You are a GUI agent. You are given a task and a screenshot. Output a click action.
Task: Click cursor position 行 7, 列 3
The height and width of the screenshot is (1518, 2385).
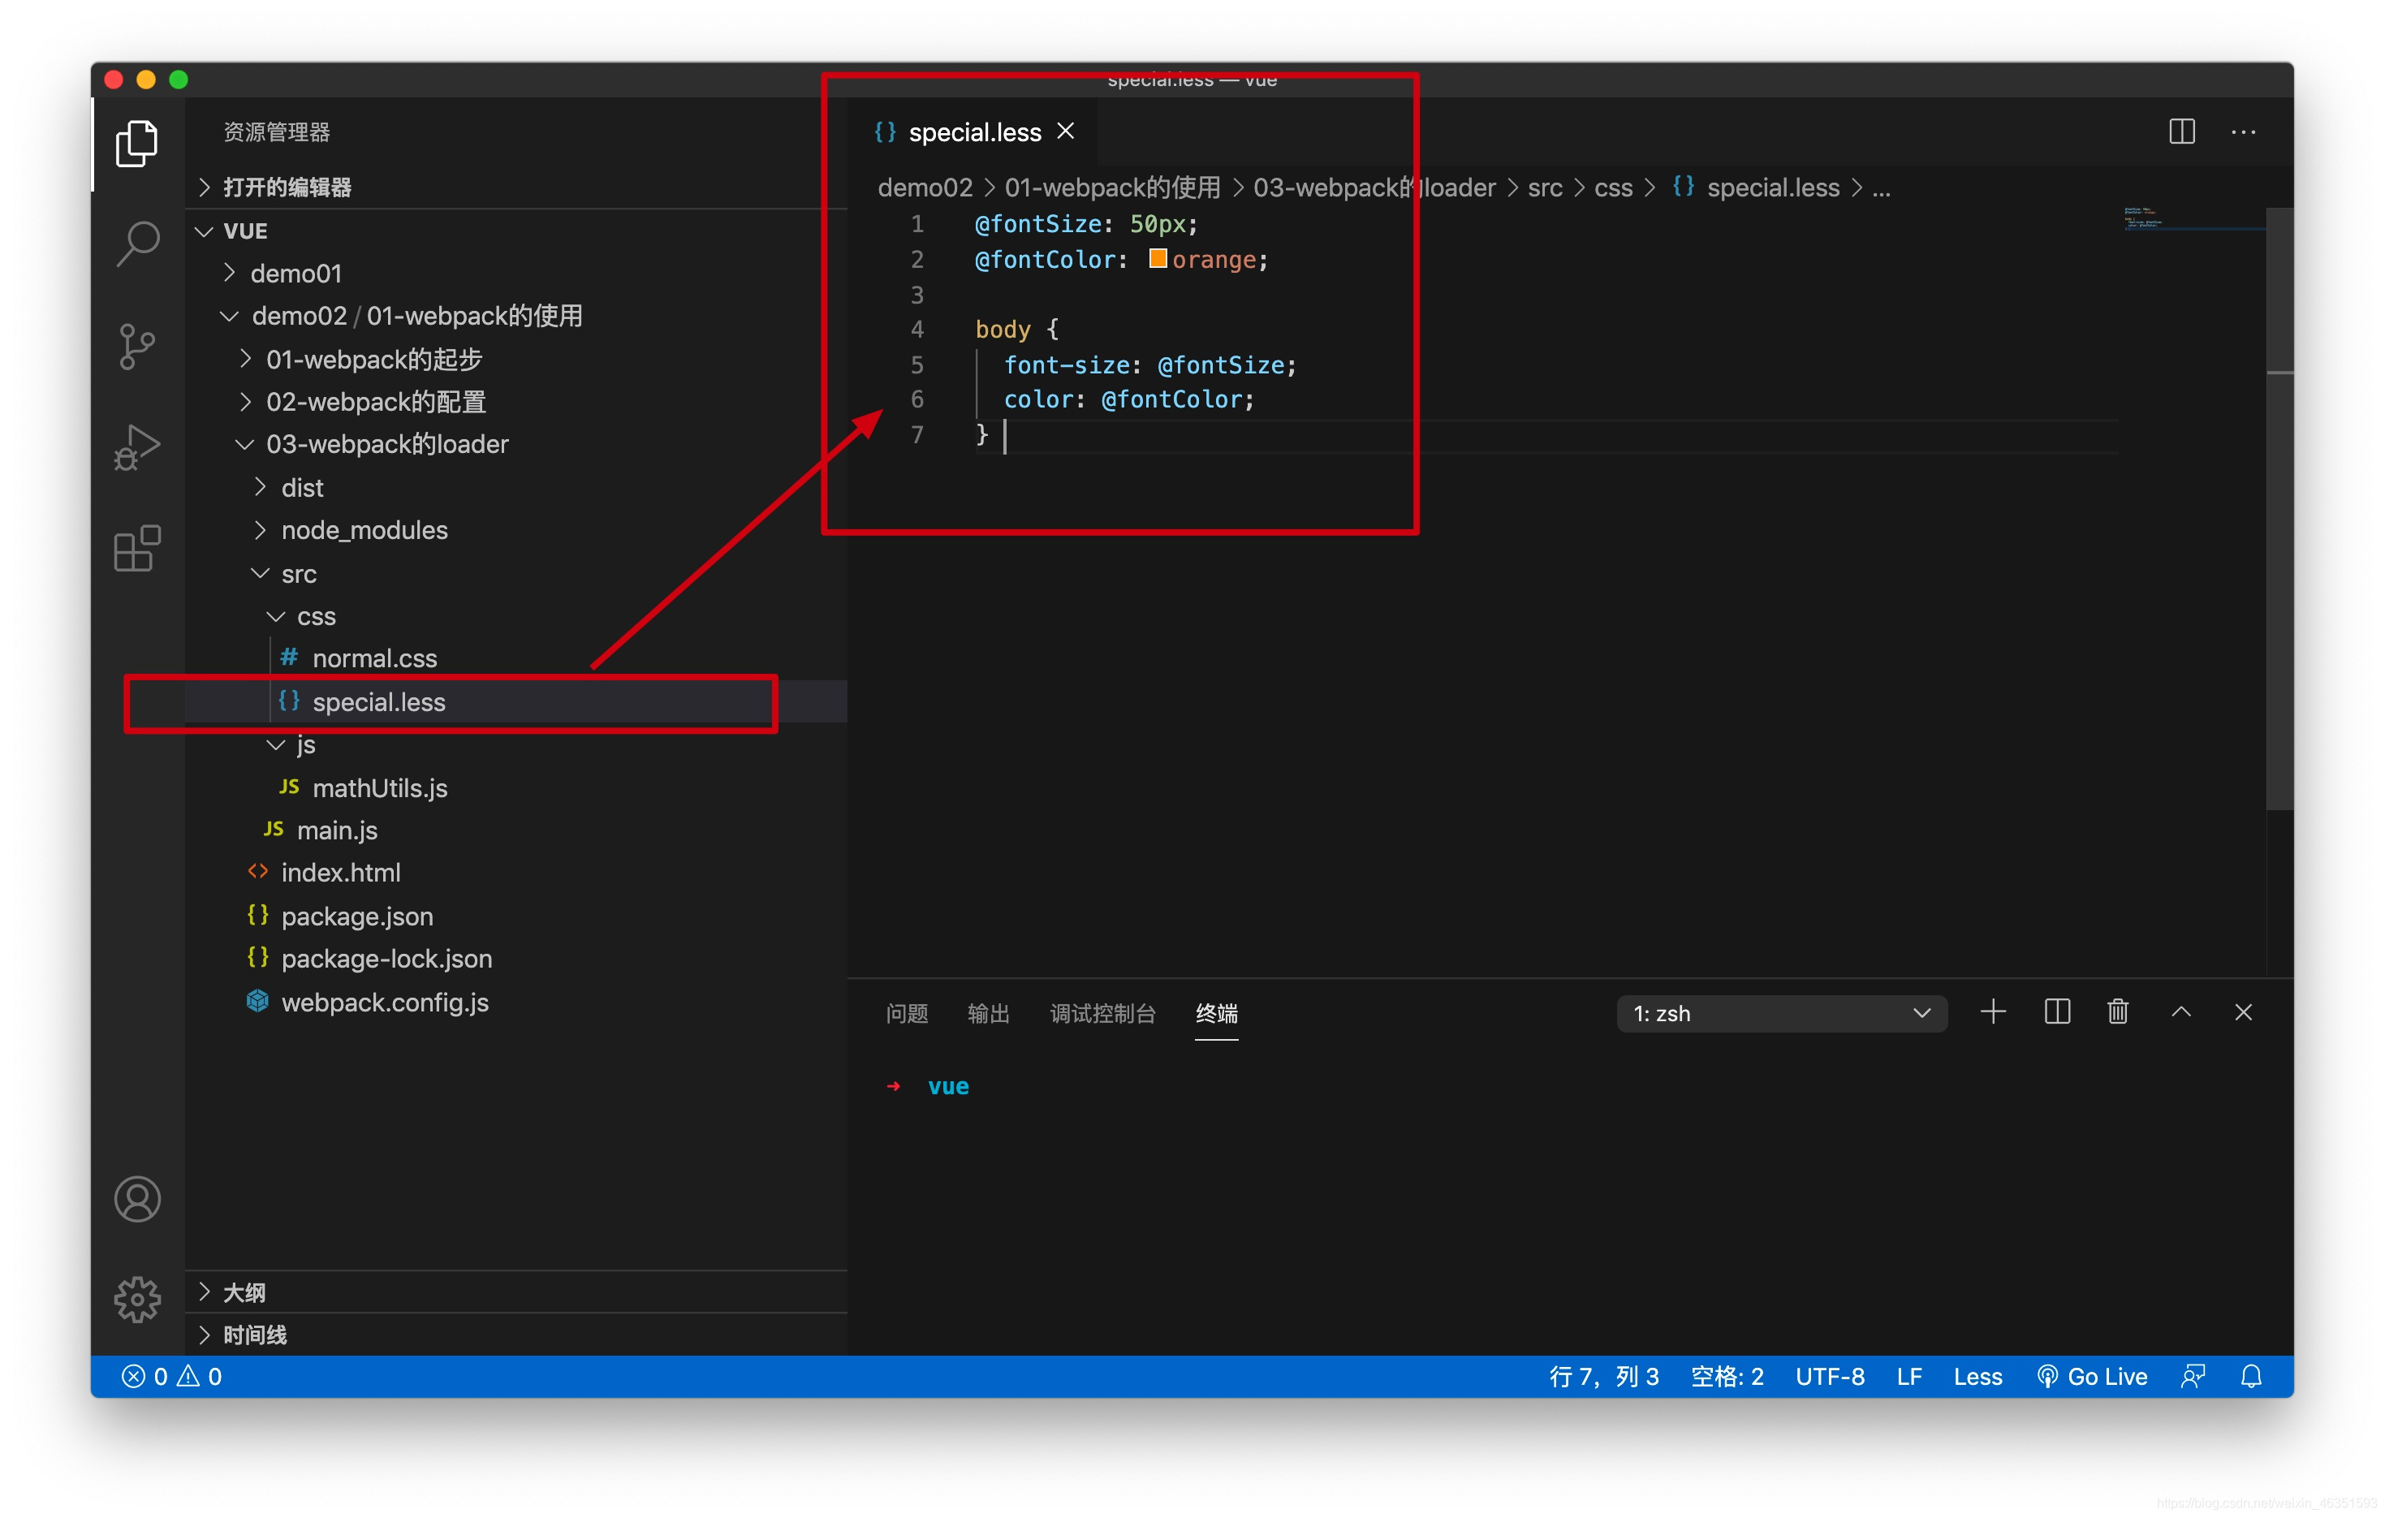coord(1603,1377)
